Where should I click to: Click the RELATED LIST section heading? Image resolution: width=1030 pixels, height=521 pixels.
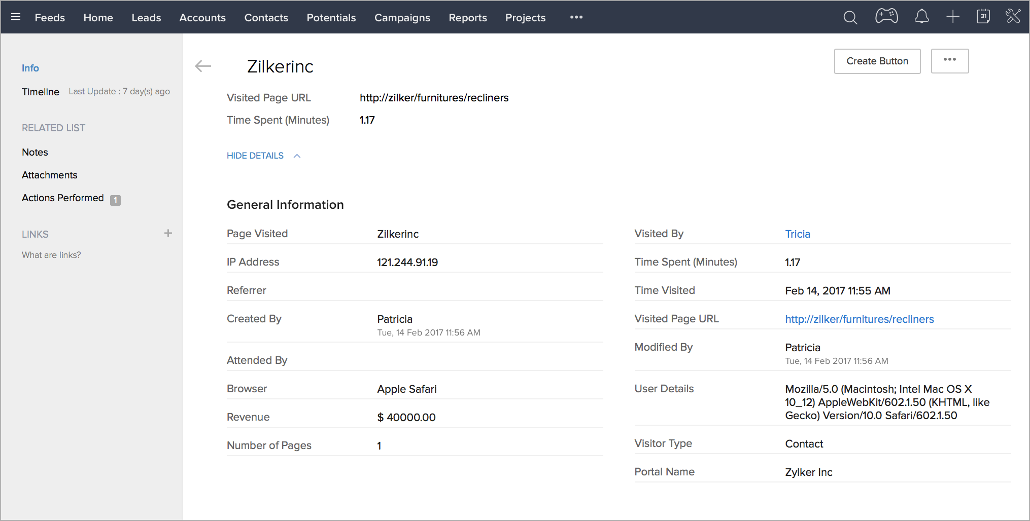point(53,128)
